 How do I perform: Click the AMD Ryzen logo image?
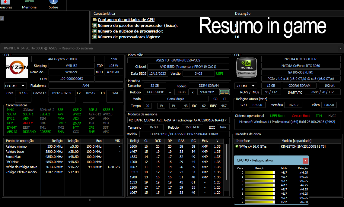[17, 67]
